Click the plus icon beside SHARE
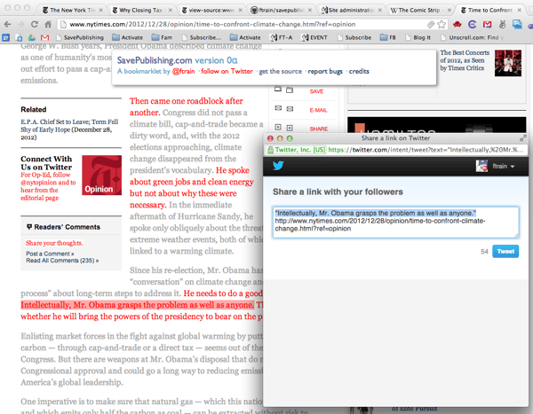This screenshot has height=414, width=533. coord(277,129)
